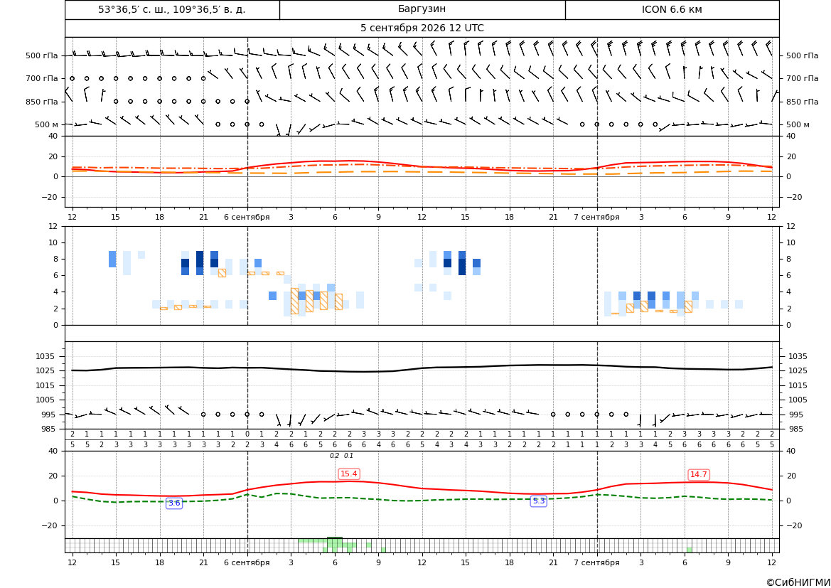Viewport: 831px width, 588px height.
Task: Click the red 14.7 maximum temperature label
Action: click(x=699, y=474)
